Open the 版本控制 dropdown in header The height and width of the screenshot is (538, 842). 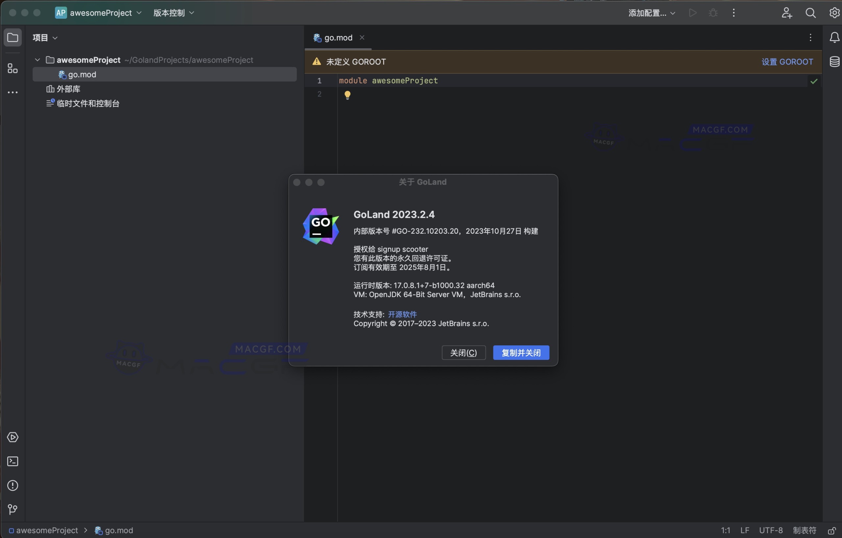click(x=173, y=12)
